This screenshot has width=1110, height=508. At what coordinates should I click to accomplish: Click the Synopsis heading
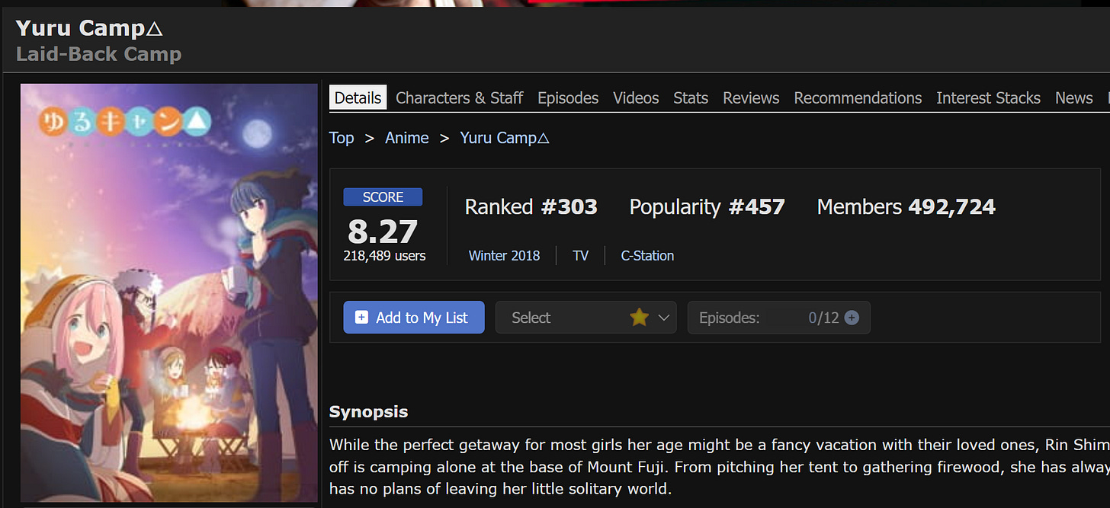(x=368, y=412)
